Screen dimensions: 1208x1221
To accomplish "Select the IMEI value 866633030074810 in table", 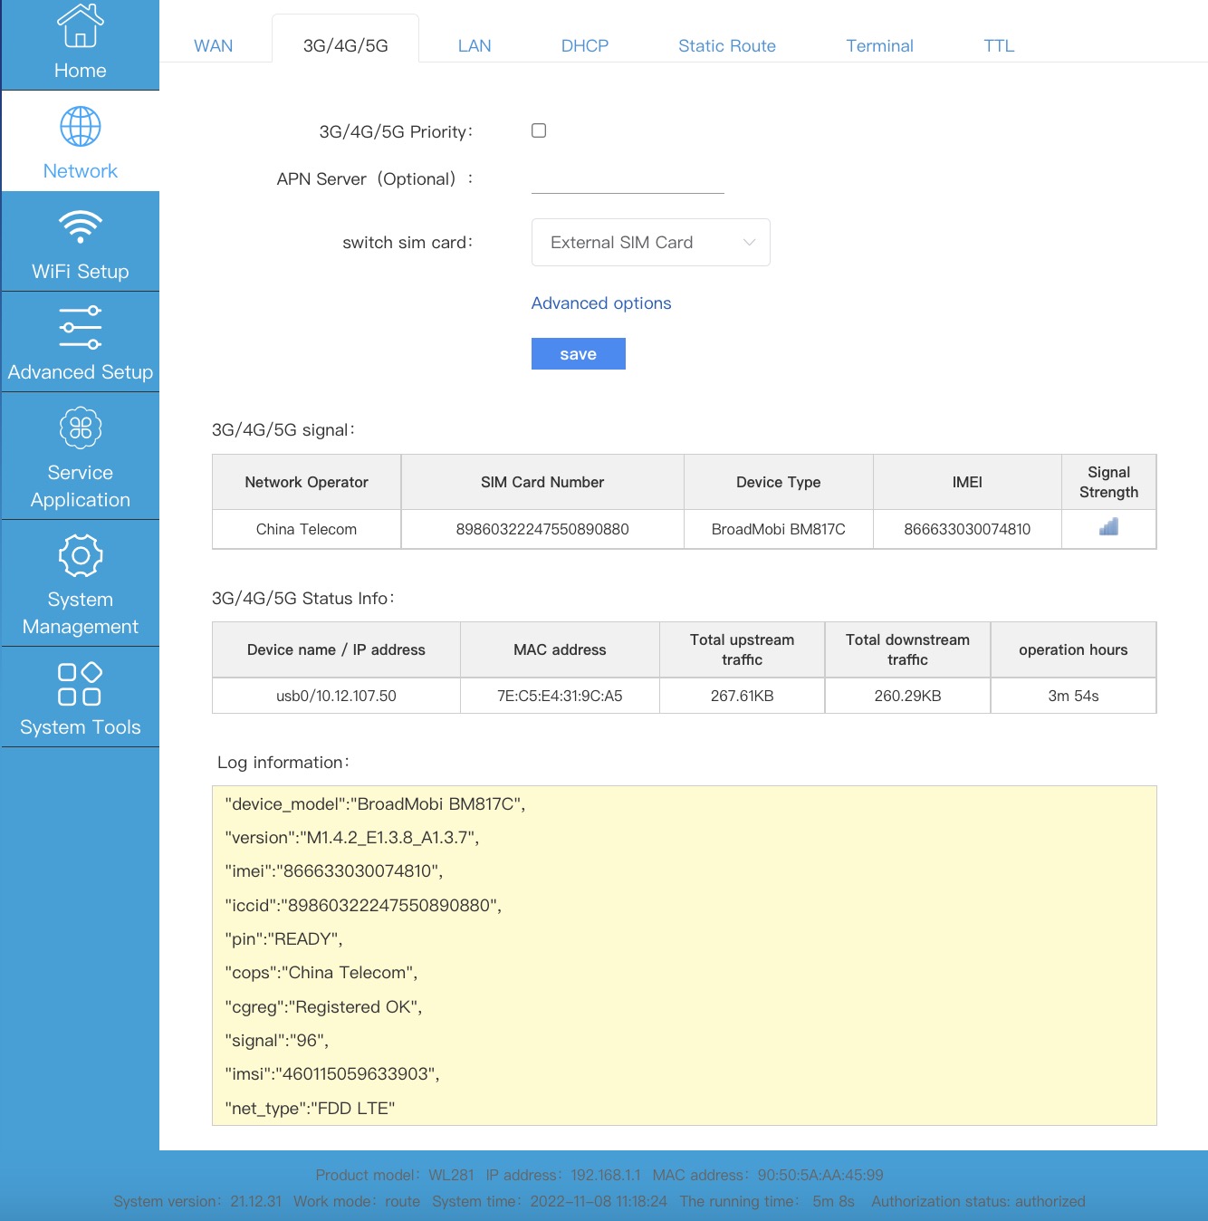I will tap(967, 529).
